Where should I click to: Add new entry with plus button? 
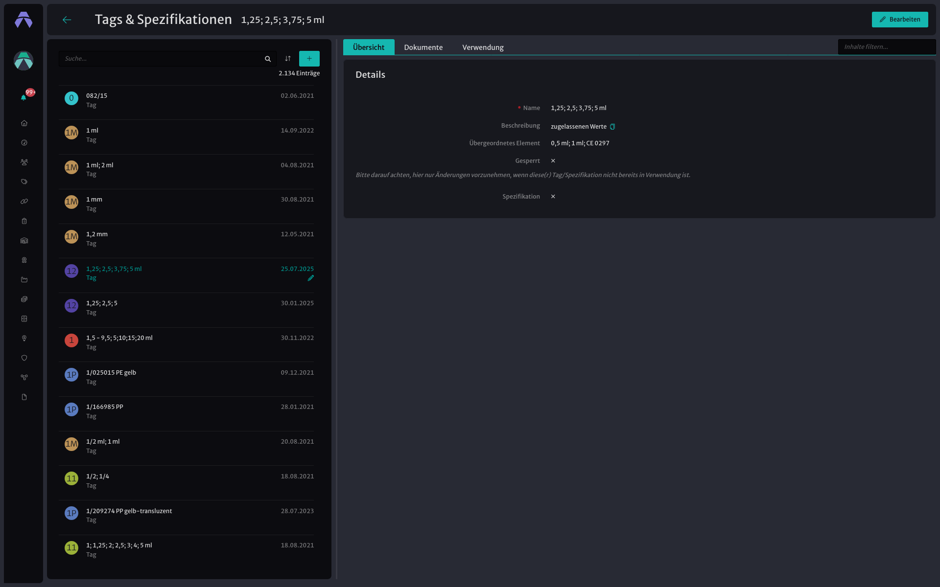pyautogui.click(x=309, y=59)
